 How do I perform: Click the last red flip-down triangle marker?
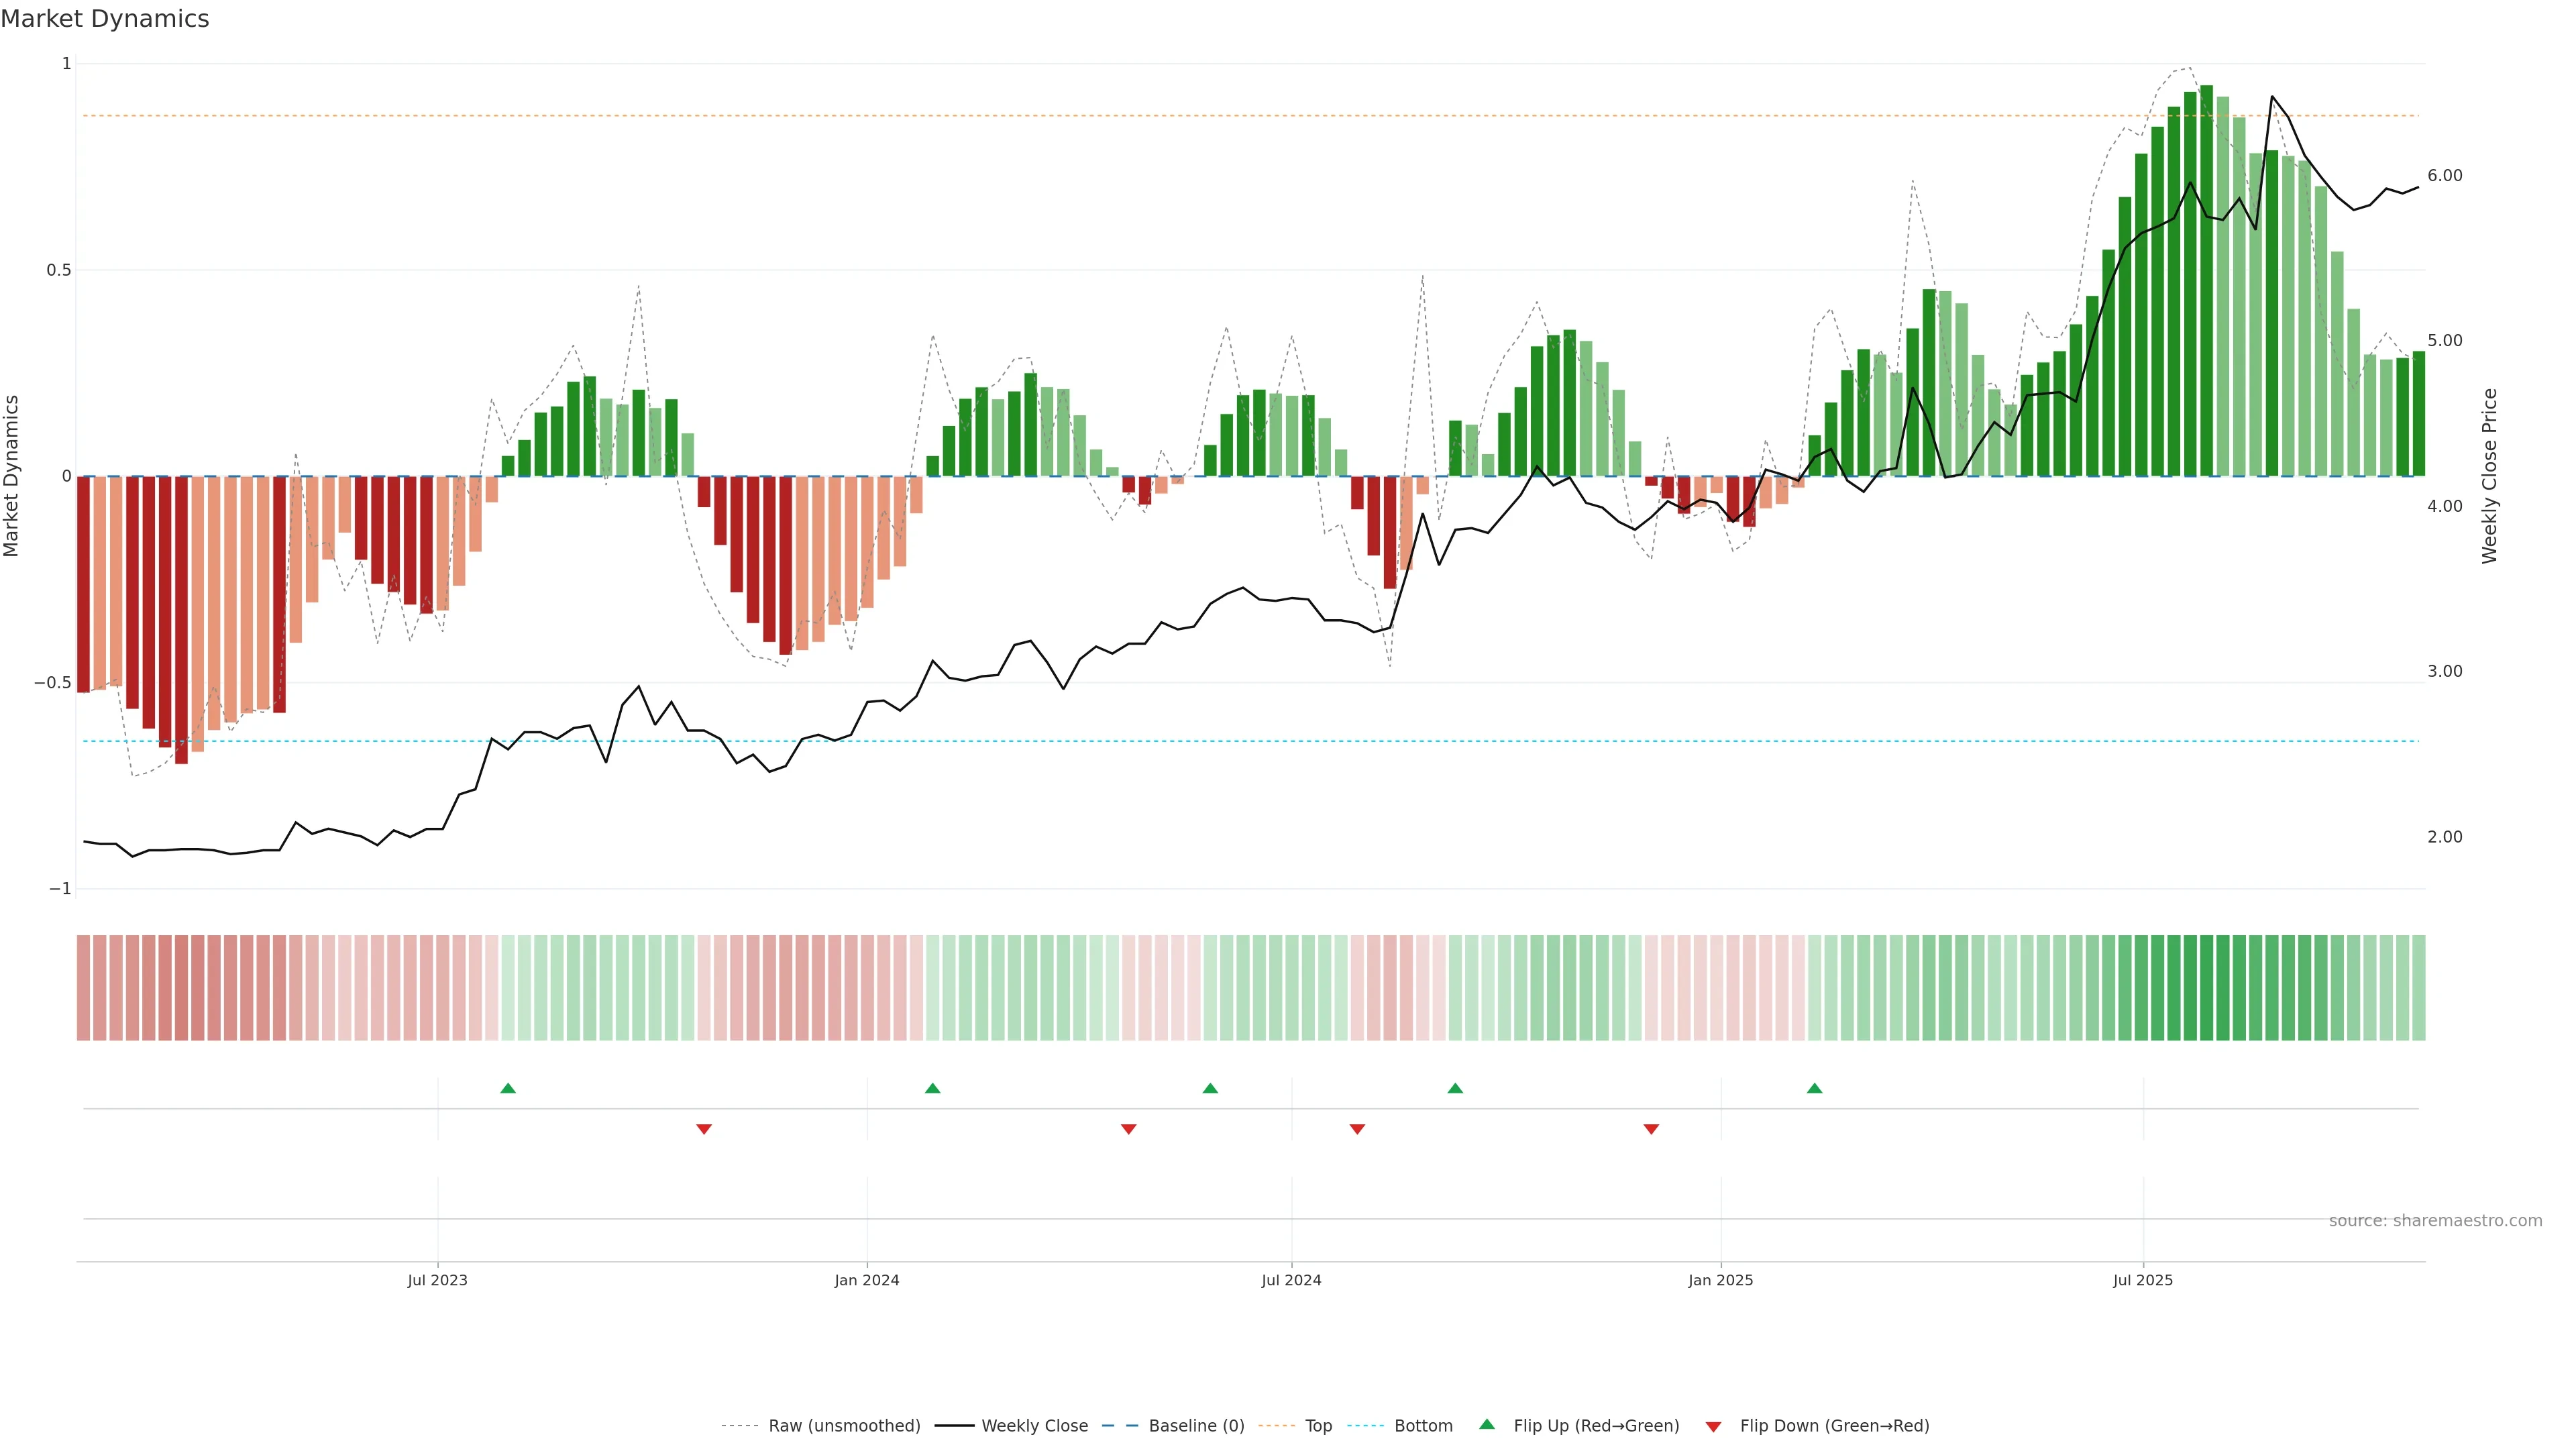click(x=1651, y=1129)
